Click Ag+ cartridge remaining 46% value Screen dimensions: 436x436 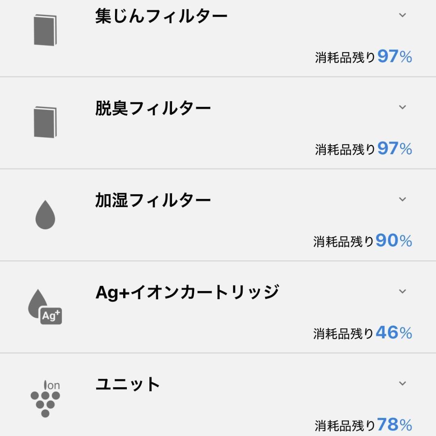(394, 333)
